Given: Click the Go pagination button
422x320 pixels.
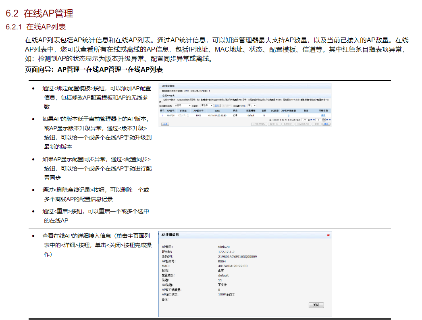Looking at the screenshot, I should point(324,119).
